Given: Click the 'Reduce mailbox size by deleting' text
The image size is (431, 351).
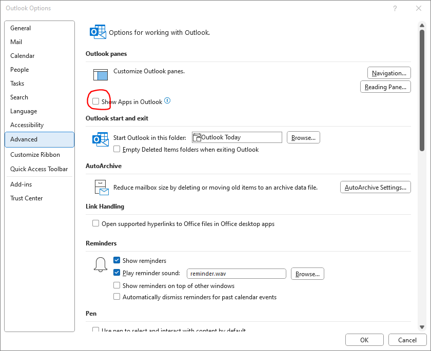Looking at the screenshot, I should click(215, 188).
